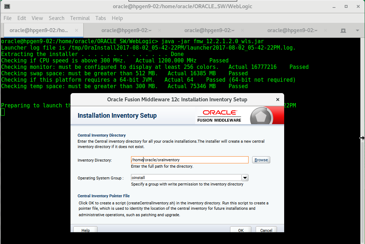This screenshot has width=365, height=244.
Task: Close the Installation Inventory Setup dialog
Action: 277,100
